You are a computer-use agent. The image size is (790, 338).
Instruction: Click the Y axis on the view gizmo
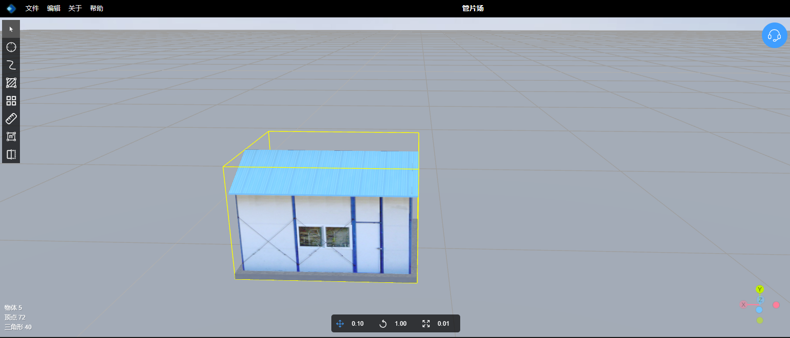(760, 289)
